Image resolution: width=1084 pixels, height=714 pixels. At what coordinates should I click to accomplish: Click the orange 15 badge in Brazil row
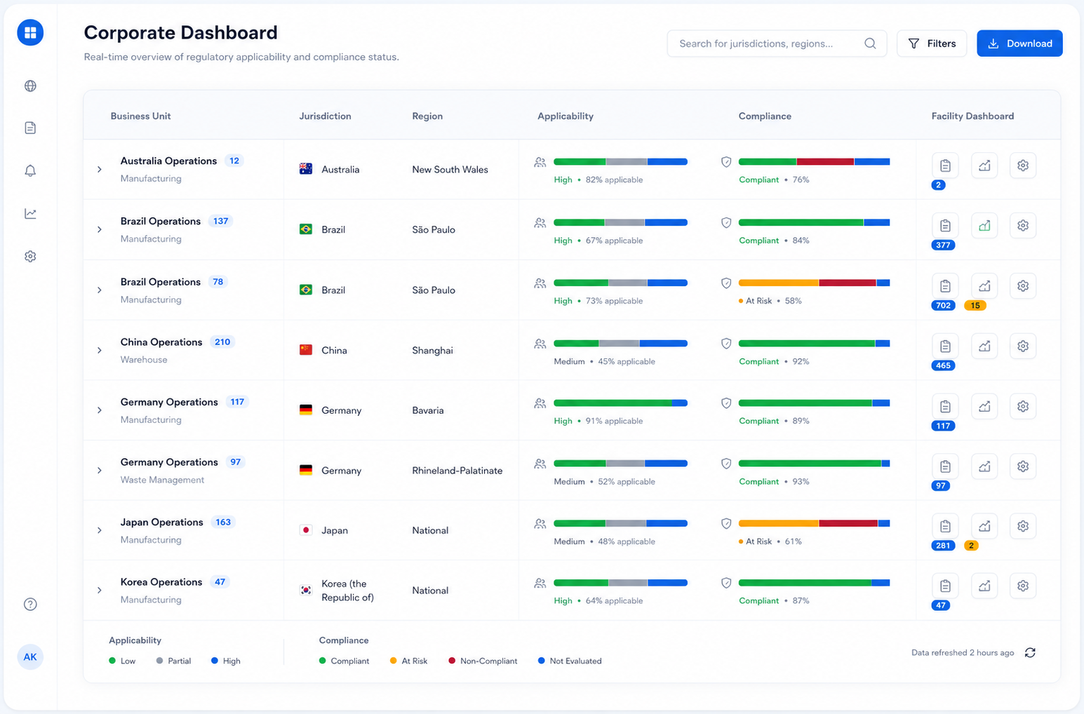[975, 305]
